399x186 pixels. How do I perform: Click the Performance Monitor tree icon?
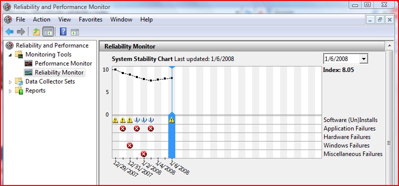(x=28, y=63)
